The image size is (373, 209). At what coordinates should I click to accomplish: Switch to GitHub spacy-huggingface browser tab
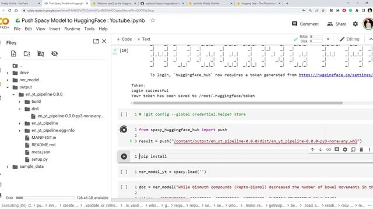click(x=162, y=3)
